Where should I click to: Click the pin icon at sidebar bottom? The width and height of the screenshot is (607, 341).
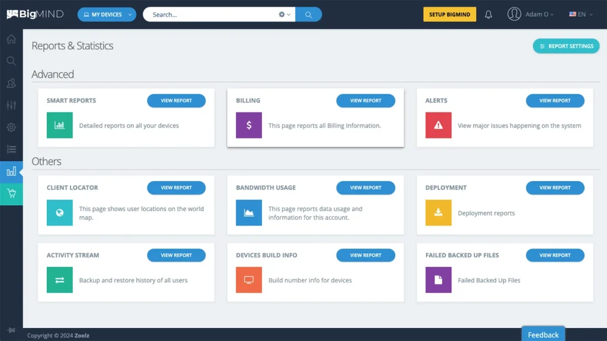pyautogui.click(x=11, y=330)
